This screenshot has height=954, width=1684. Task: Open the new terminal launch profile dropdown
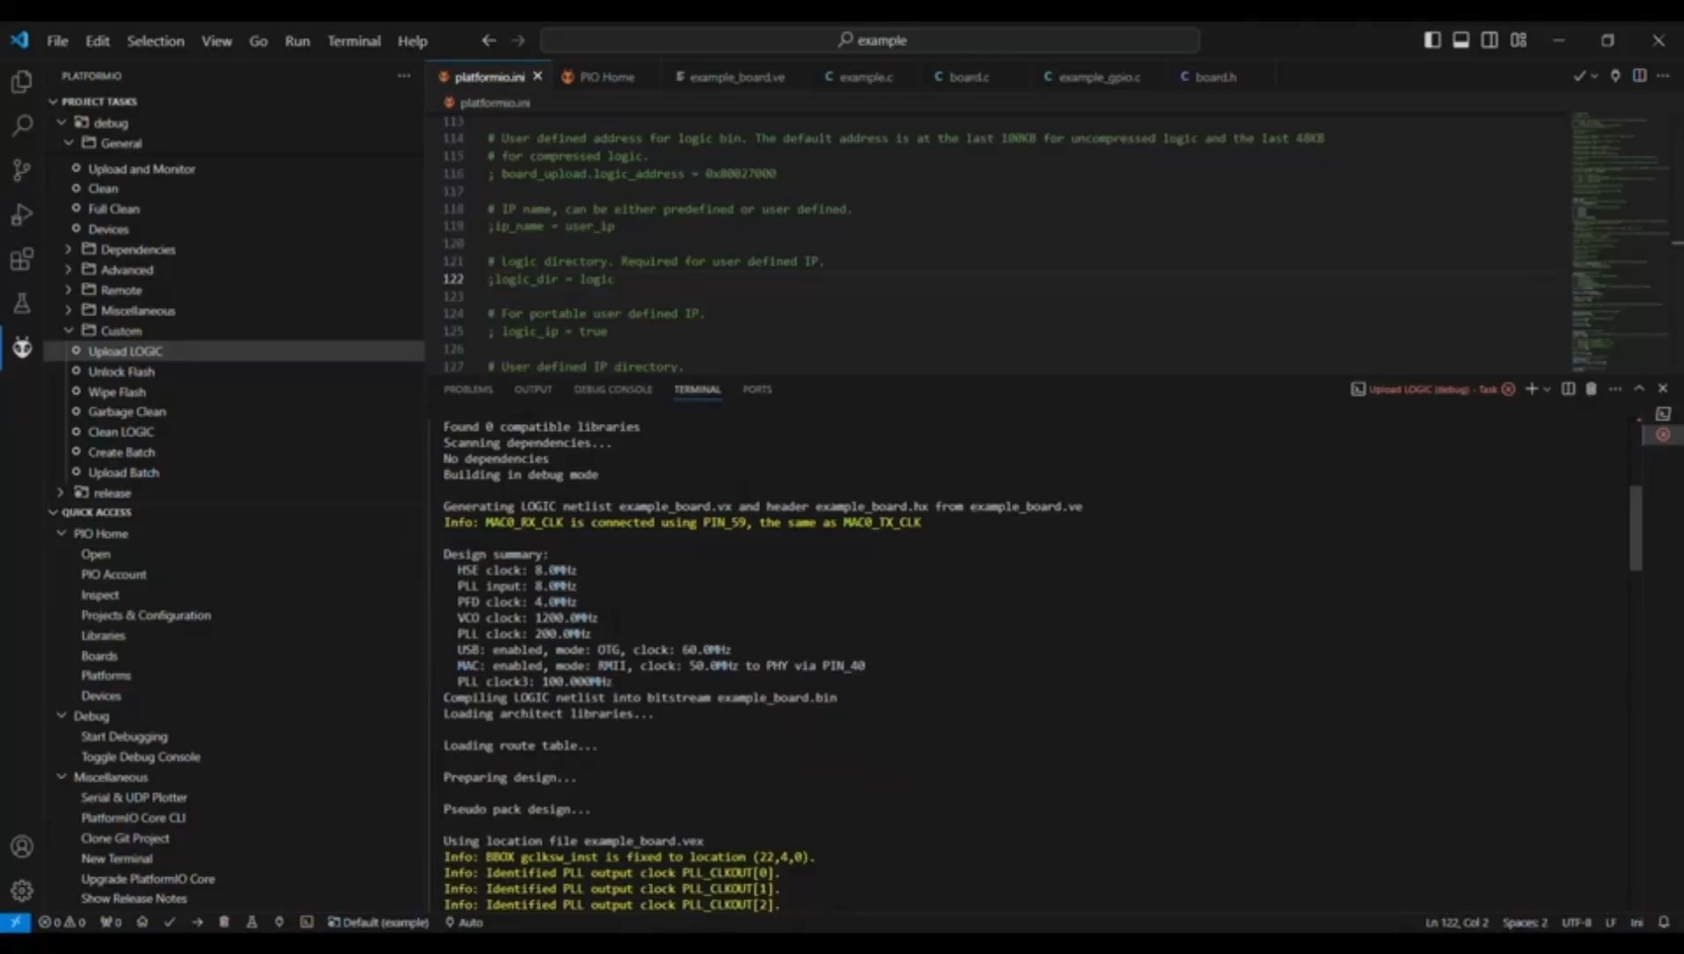coord(1547,389)
